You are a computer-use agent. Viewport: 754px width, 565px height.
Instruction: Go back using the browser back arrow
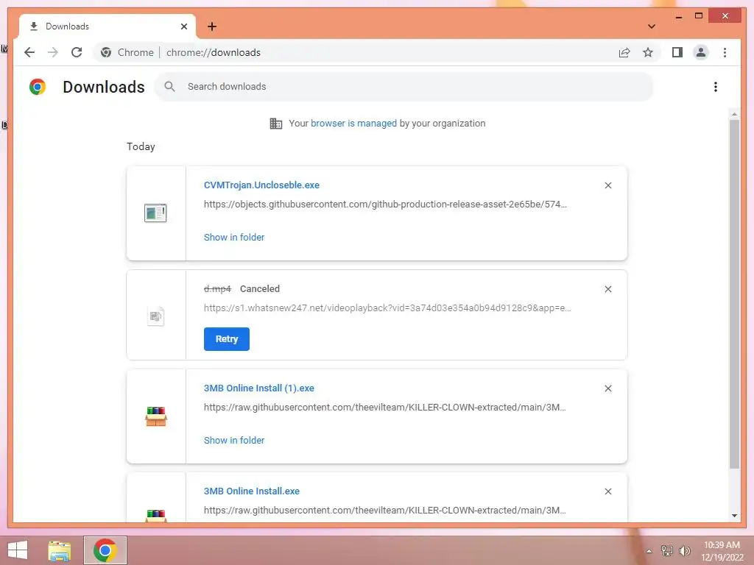click(29, 52)
